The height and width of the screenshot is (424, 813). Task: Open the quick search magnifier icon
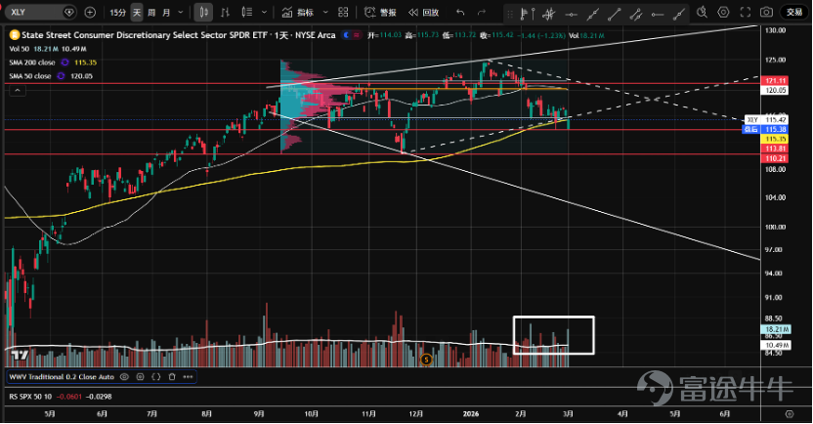coord(702,12)
